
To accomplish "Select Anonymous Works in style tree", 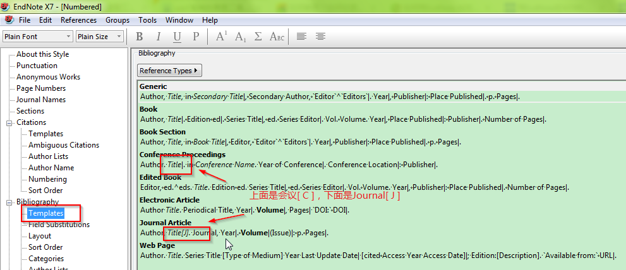I will (48, 77).
